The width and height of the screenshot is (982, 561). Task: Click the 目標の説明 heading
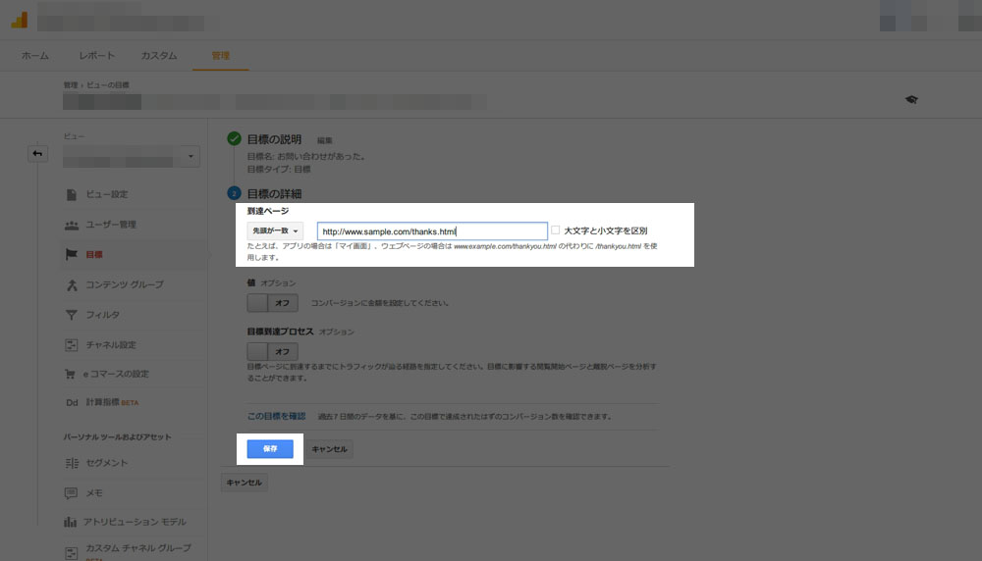274,139
